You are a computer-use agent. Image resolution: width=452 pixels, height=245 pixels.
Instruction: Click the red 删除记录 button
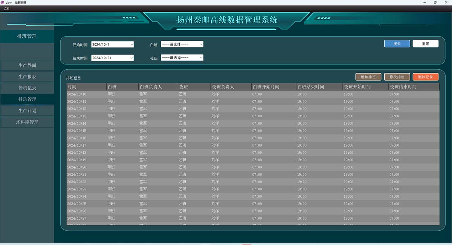426,77
